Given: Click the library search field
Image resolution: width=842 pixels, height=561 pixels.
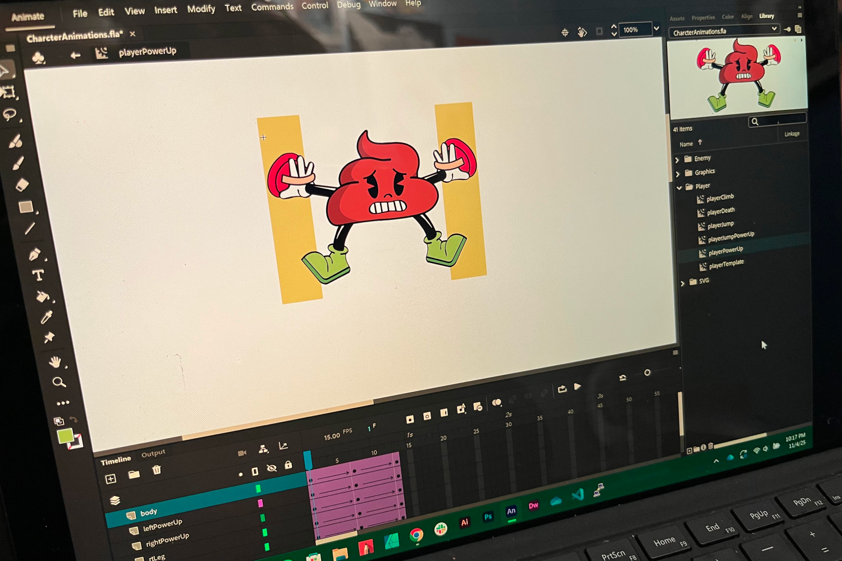Looking at the screenshot, I should point(777,120).
